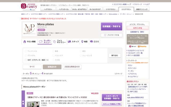171x107 pixels.
Task: Click the photo icon beside フォトギャラリー
Action: 55,42
